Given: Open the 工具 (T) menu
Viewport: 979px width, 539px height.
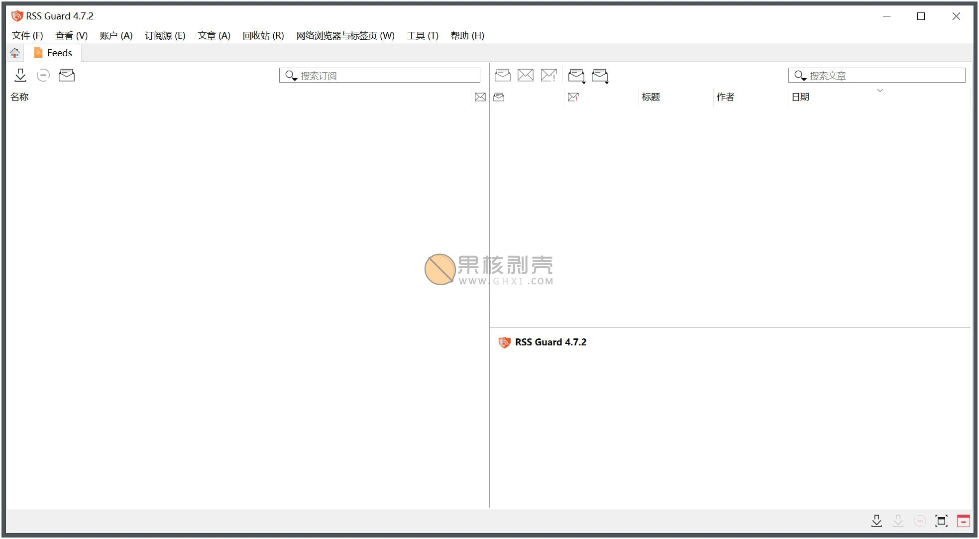Looking at the screenshot, I should coord(422,35).
